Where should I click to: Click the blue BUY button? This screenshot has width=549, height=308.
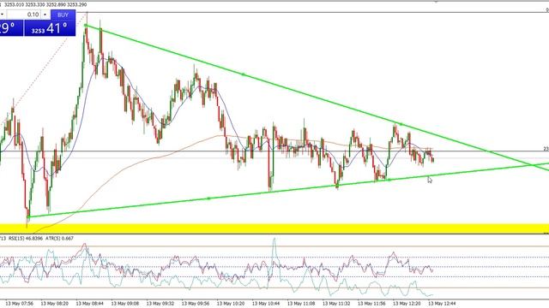pos(63,15)
